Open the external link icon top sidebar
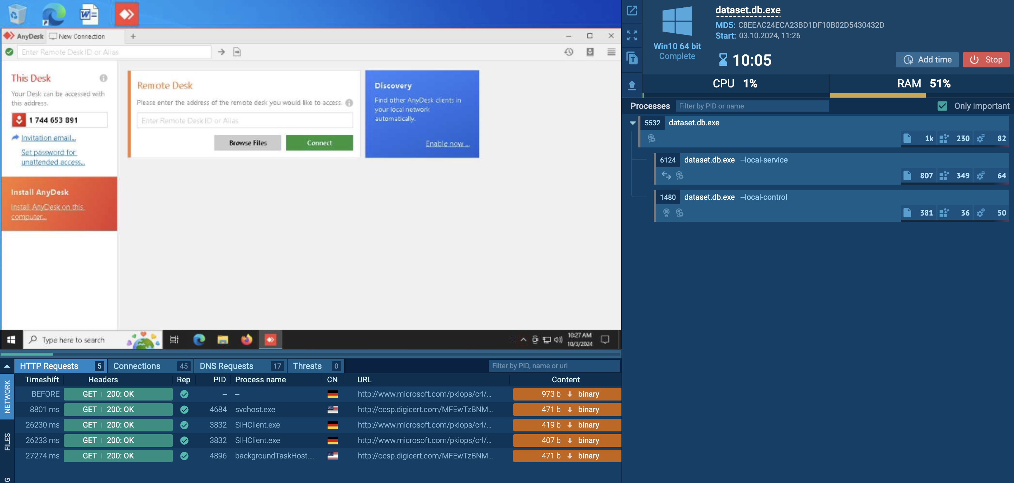The width and height of the screenshot is (1014, 483). pyautogui.click(x=632, y=11)
